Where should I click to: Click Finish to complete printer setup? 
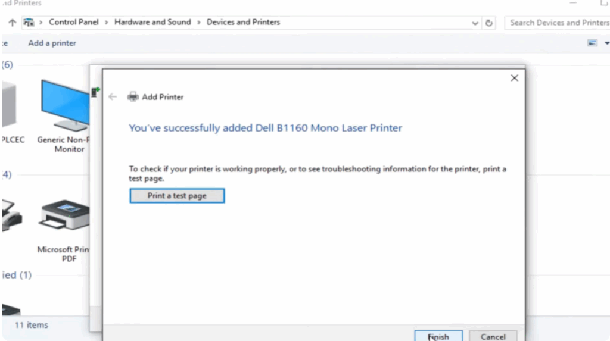(x=438, y=336)
